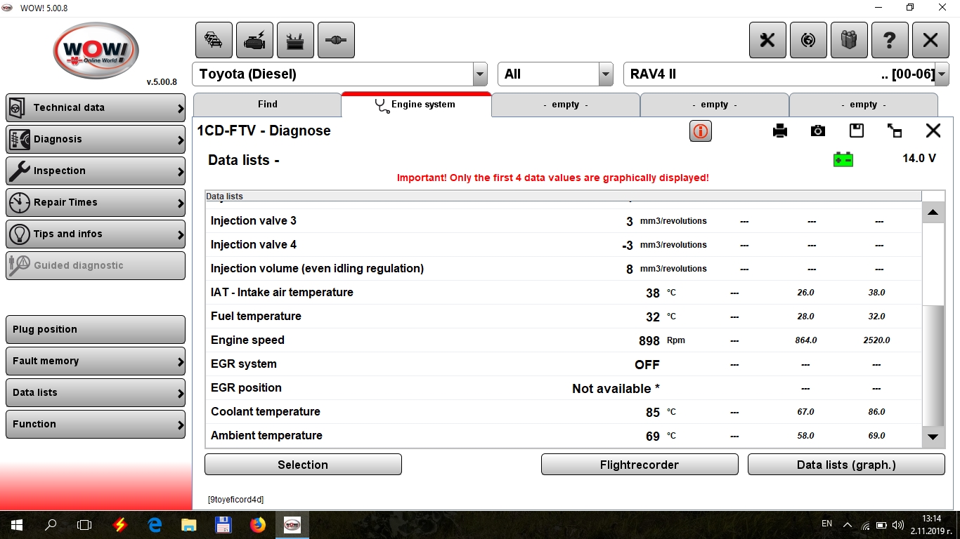
Task: Open the engine diagnostics toolbar icon
Action: pos(254,40)
